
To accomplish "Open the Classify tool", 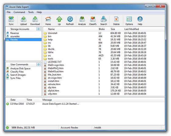I will (93, 21).
